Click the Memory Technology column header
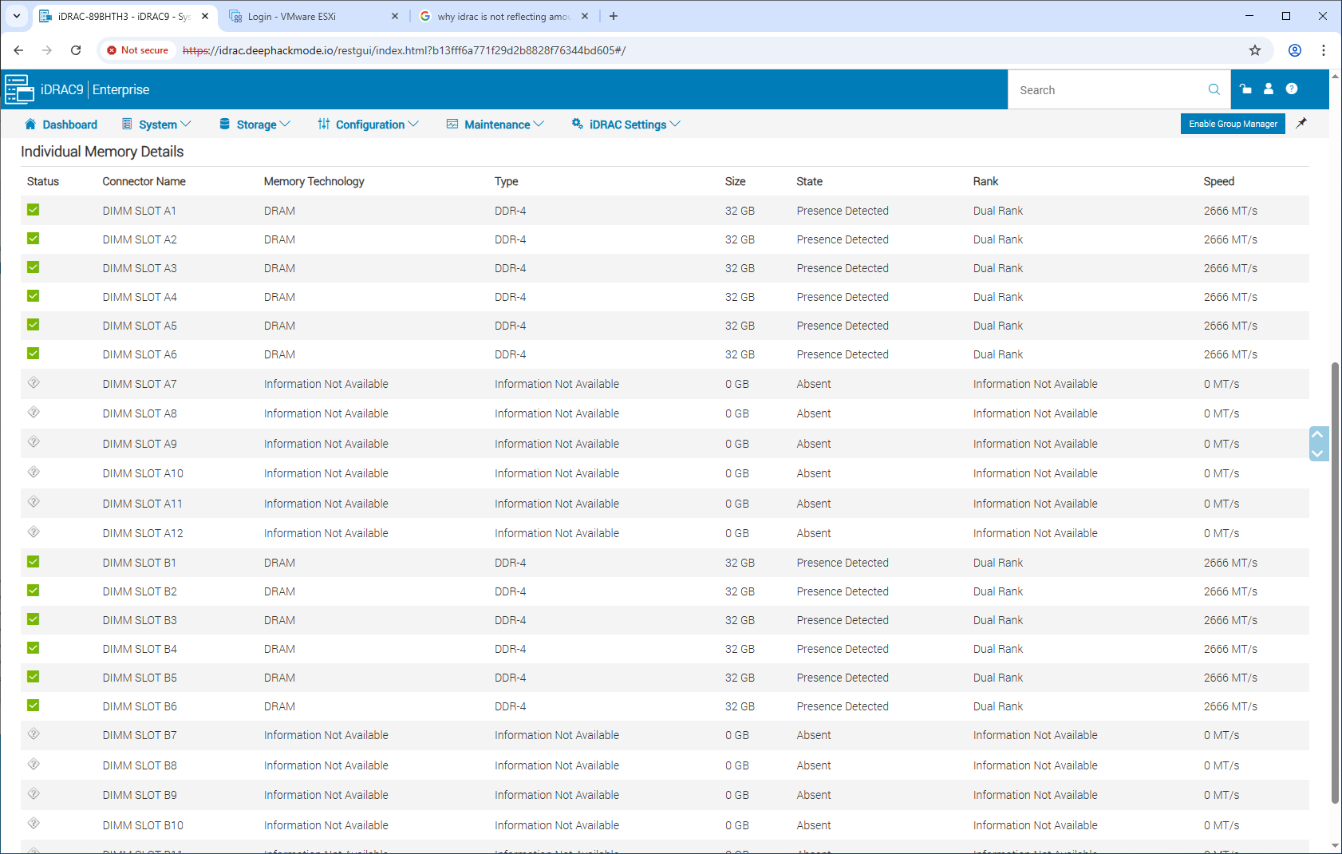 click(314, 181)
